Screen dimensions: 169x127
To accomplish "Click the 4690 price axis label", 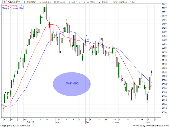I will pyautogui.click(x=164, y=112).
